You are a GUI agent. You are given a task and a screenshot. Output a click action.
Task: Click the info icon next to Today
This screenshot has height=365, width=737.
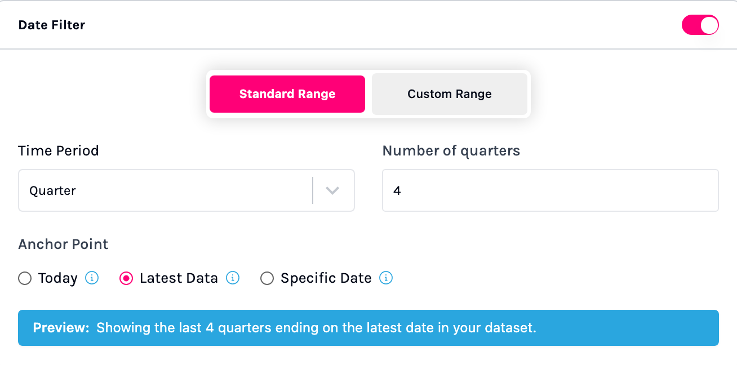[92, 278]
